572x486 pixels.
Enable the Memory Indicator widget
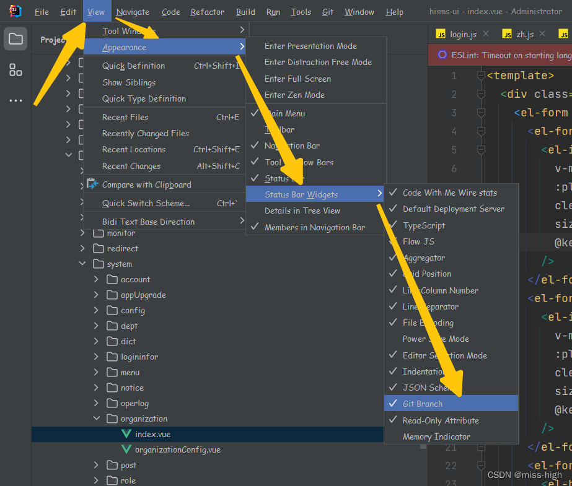pos(451,436)
